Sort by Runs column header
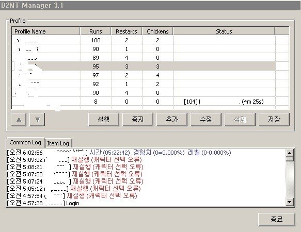 [96, 31]
